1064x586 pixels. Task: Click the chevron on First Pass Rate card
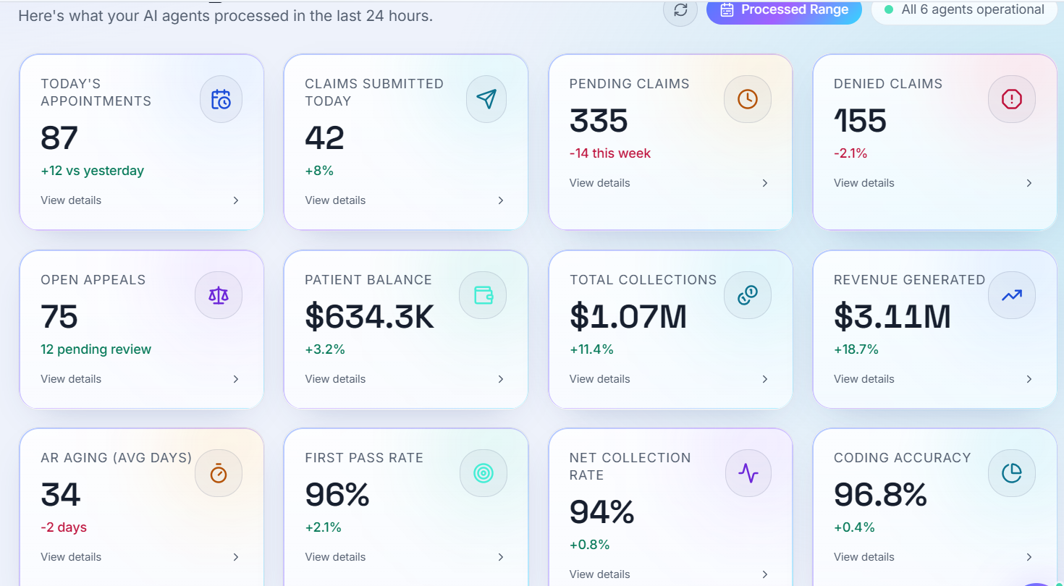coord(501,557)
